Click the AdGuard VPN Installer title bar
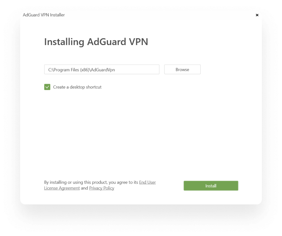Image resolution: width=282 pixels, height=236 pixels. [x=44, y=15]
